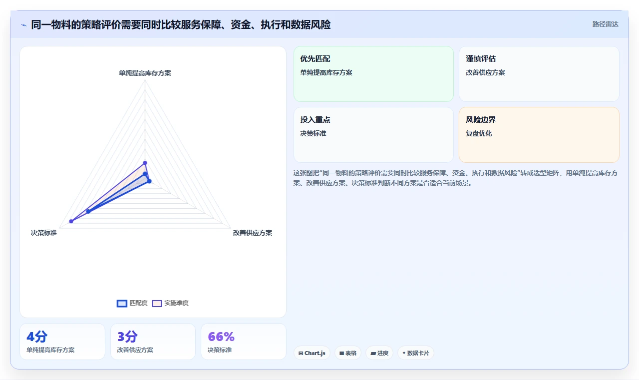Viewport: 639px width, 380px height.
Task: Click 决策标准 in the 投入重点 card
Action: click(x=313, y=133)
